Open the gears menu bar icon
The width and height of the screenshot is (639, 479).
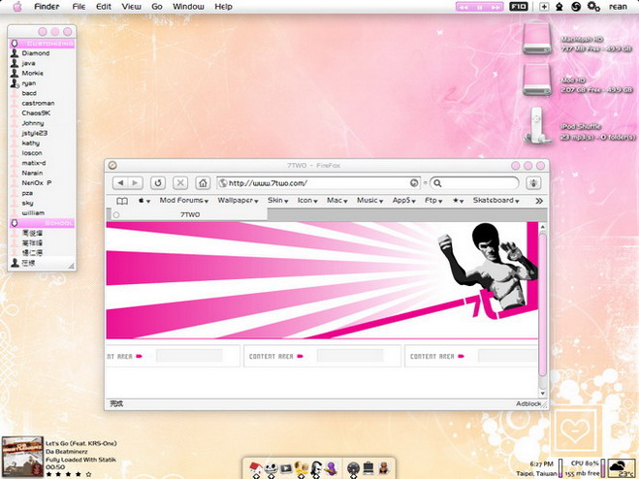593,7
